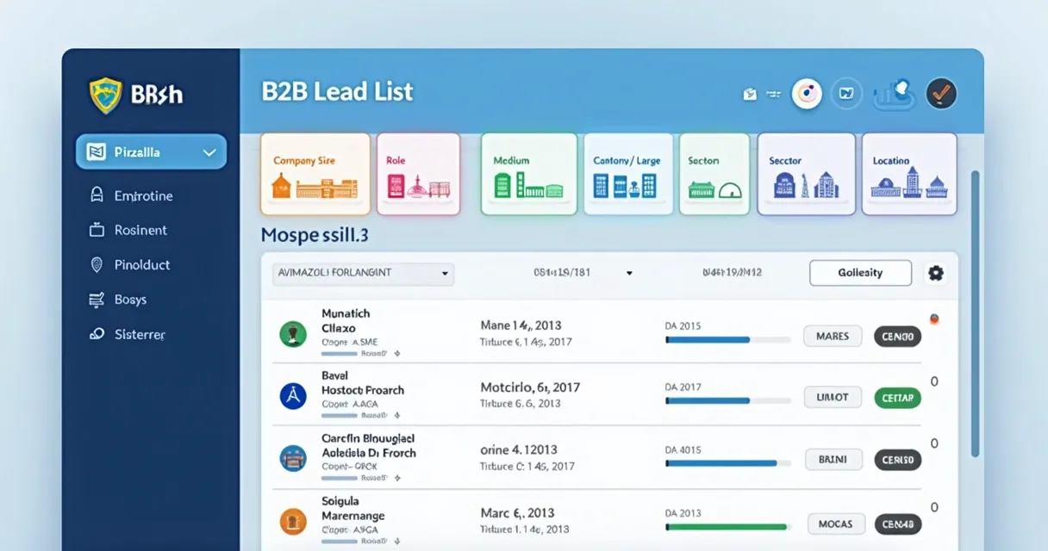1048x551 pixels.
Task: Click the 0I4419/2M12 date field
Action: click(732, 273)
